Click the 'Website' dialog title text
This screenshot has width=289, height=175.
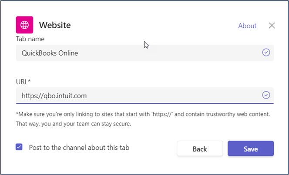(55, 25)
